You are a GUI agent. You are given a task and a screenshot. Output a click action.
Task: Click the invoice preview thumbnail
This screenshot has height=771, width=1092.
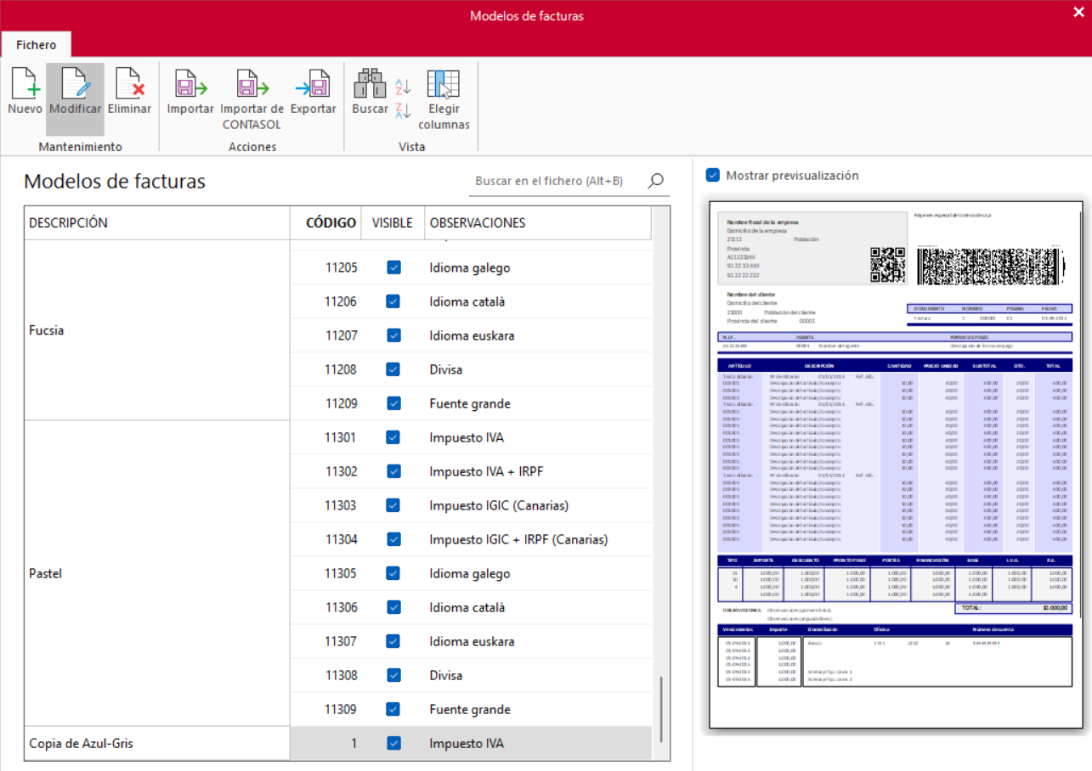pos(897,464)
